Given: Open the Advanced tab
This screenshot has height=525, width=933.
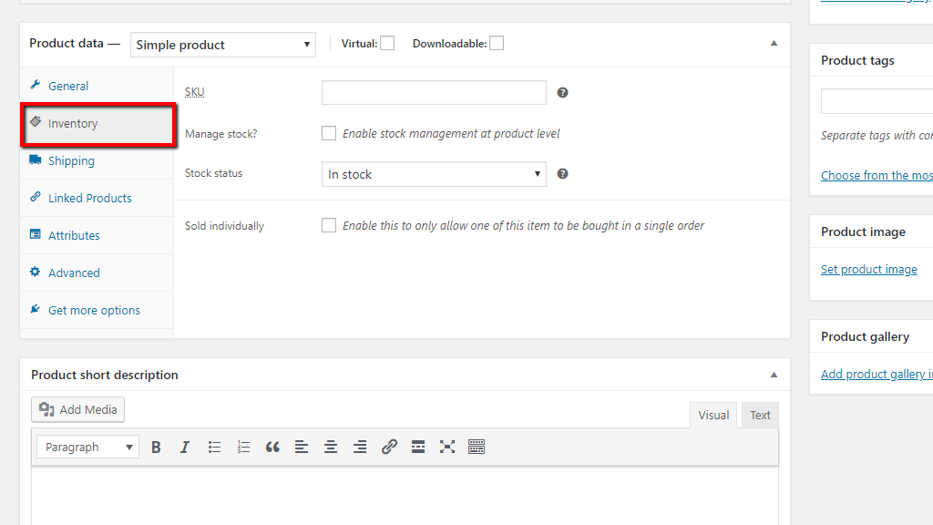Looking at the screenshot, I should (x=97, y=273).
